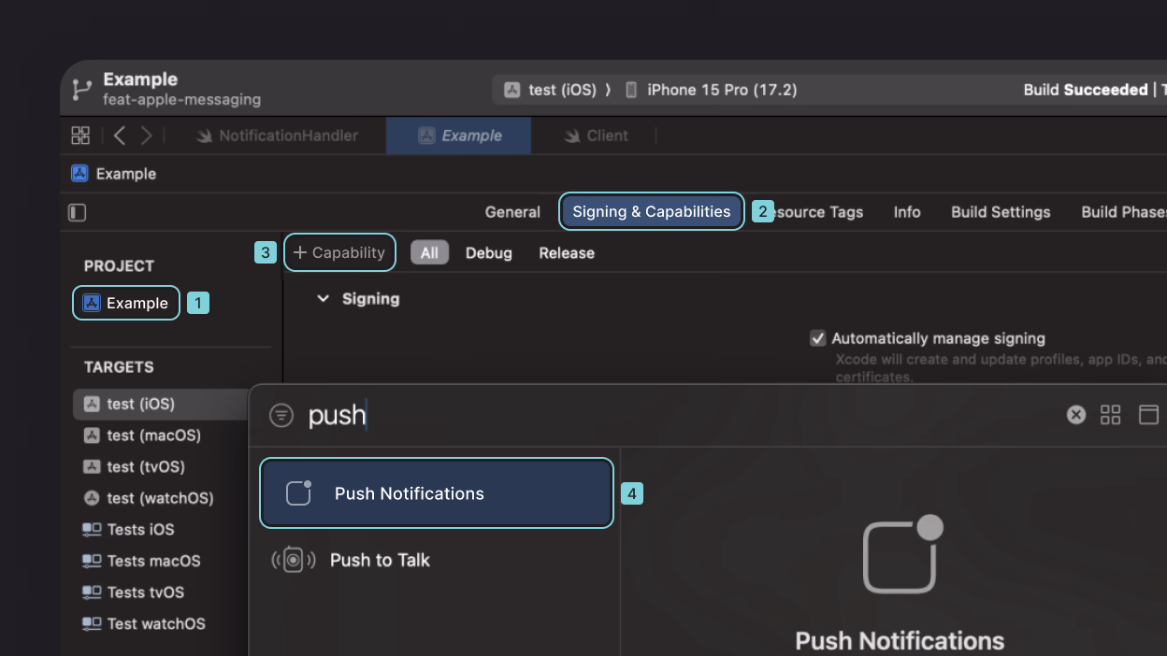The height and width of the screenshot is (656, 1167).
Task: Open the Build Phases tab
Action: click(1123, 212)
